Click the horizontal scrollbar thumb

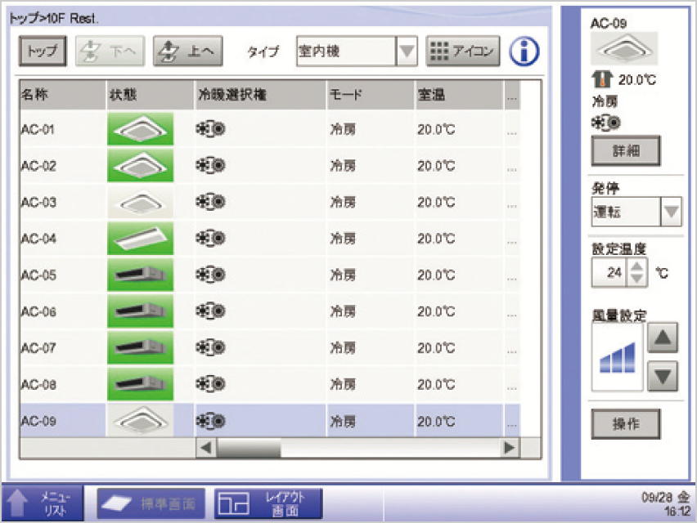[249, 448]
